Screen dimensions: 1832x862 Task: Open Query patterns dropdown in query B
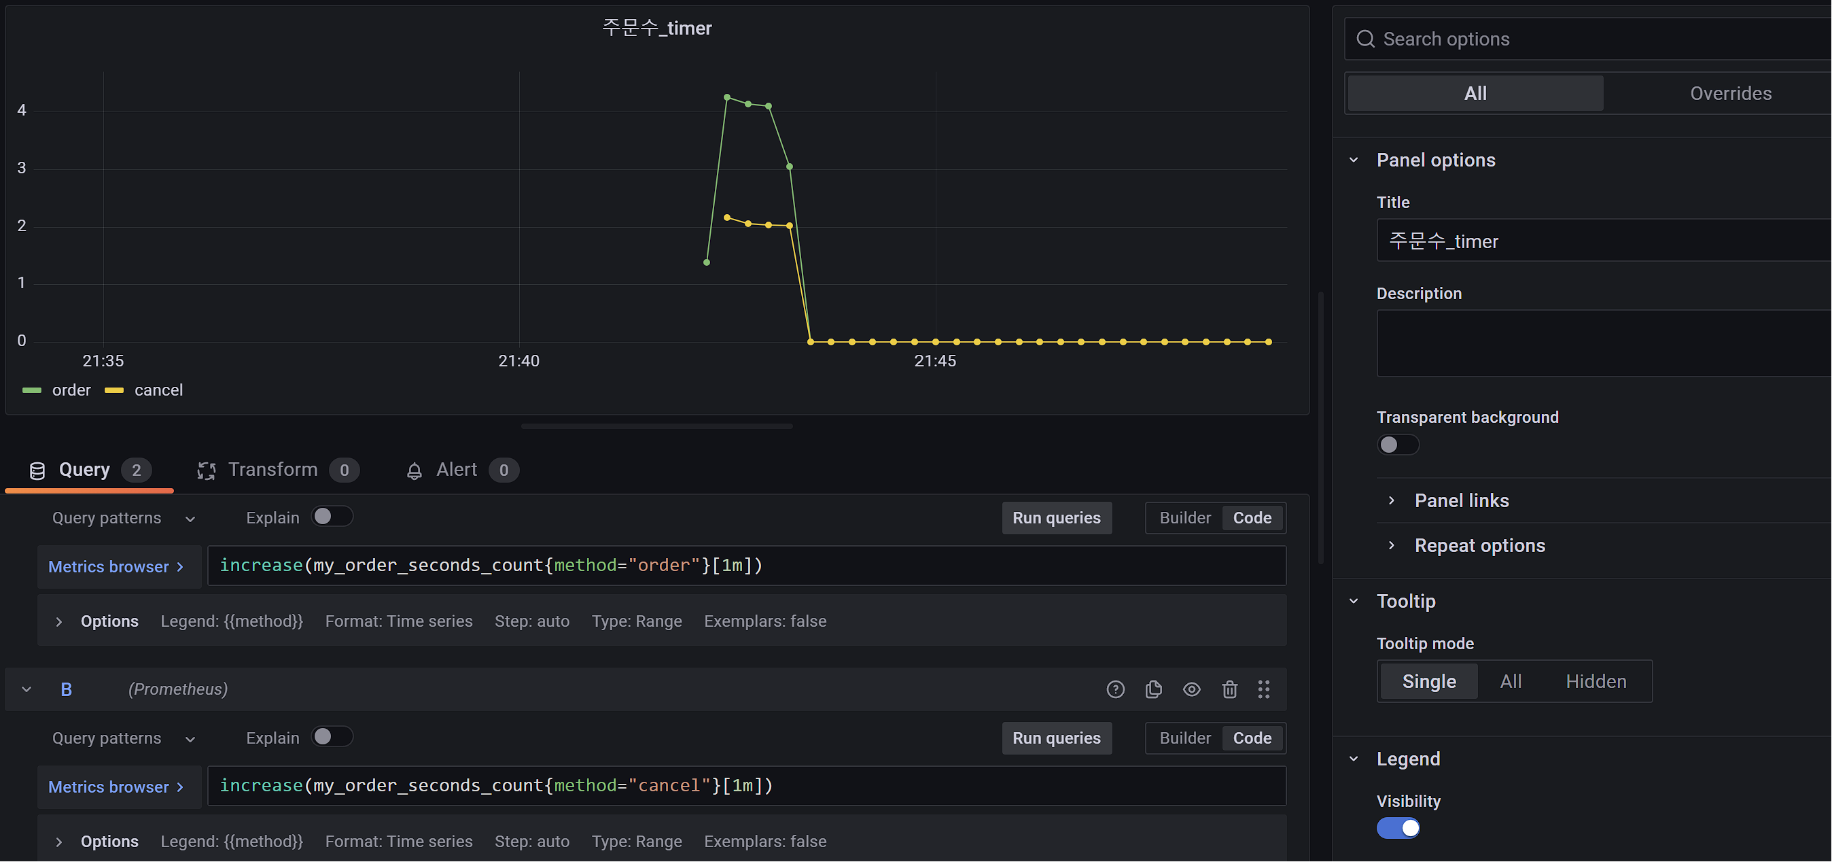(122, 738)
